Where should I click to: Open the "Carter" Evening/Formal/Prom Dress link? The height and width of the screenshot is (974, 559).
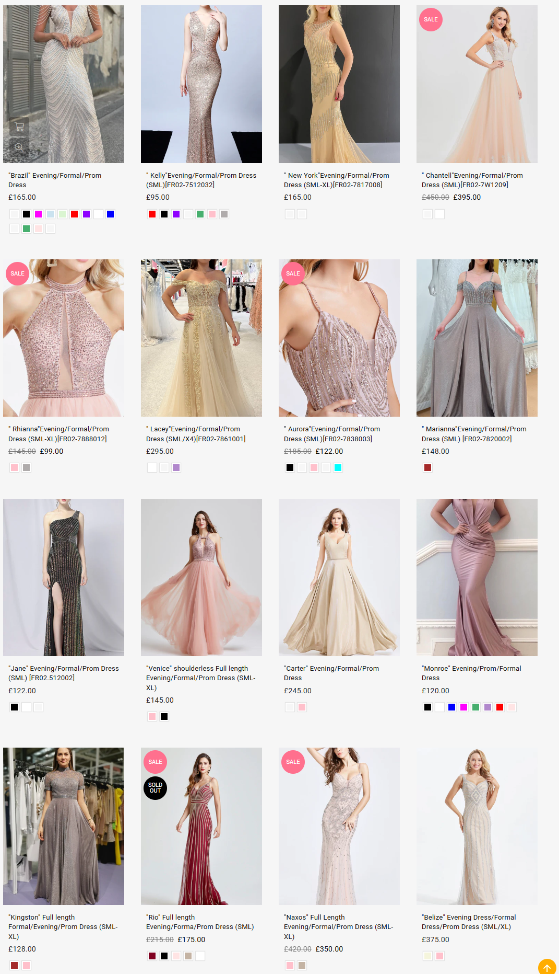click(x=331, y=673)
